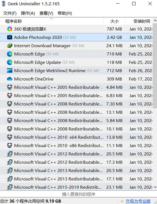Click the 719 MB size cell

click(x=114, y=54)
